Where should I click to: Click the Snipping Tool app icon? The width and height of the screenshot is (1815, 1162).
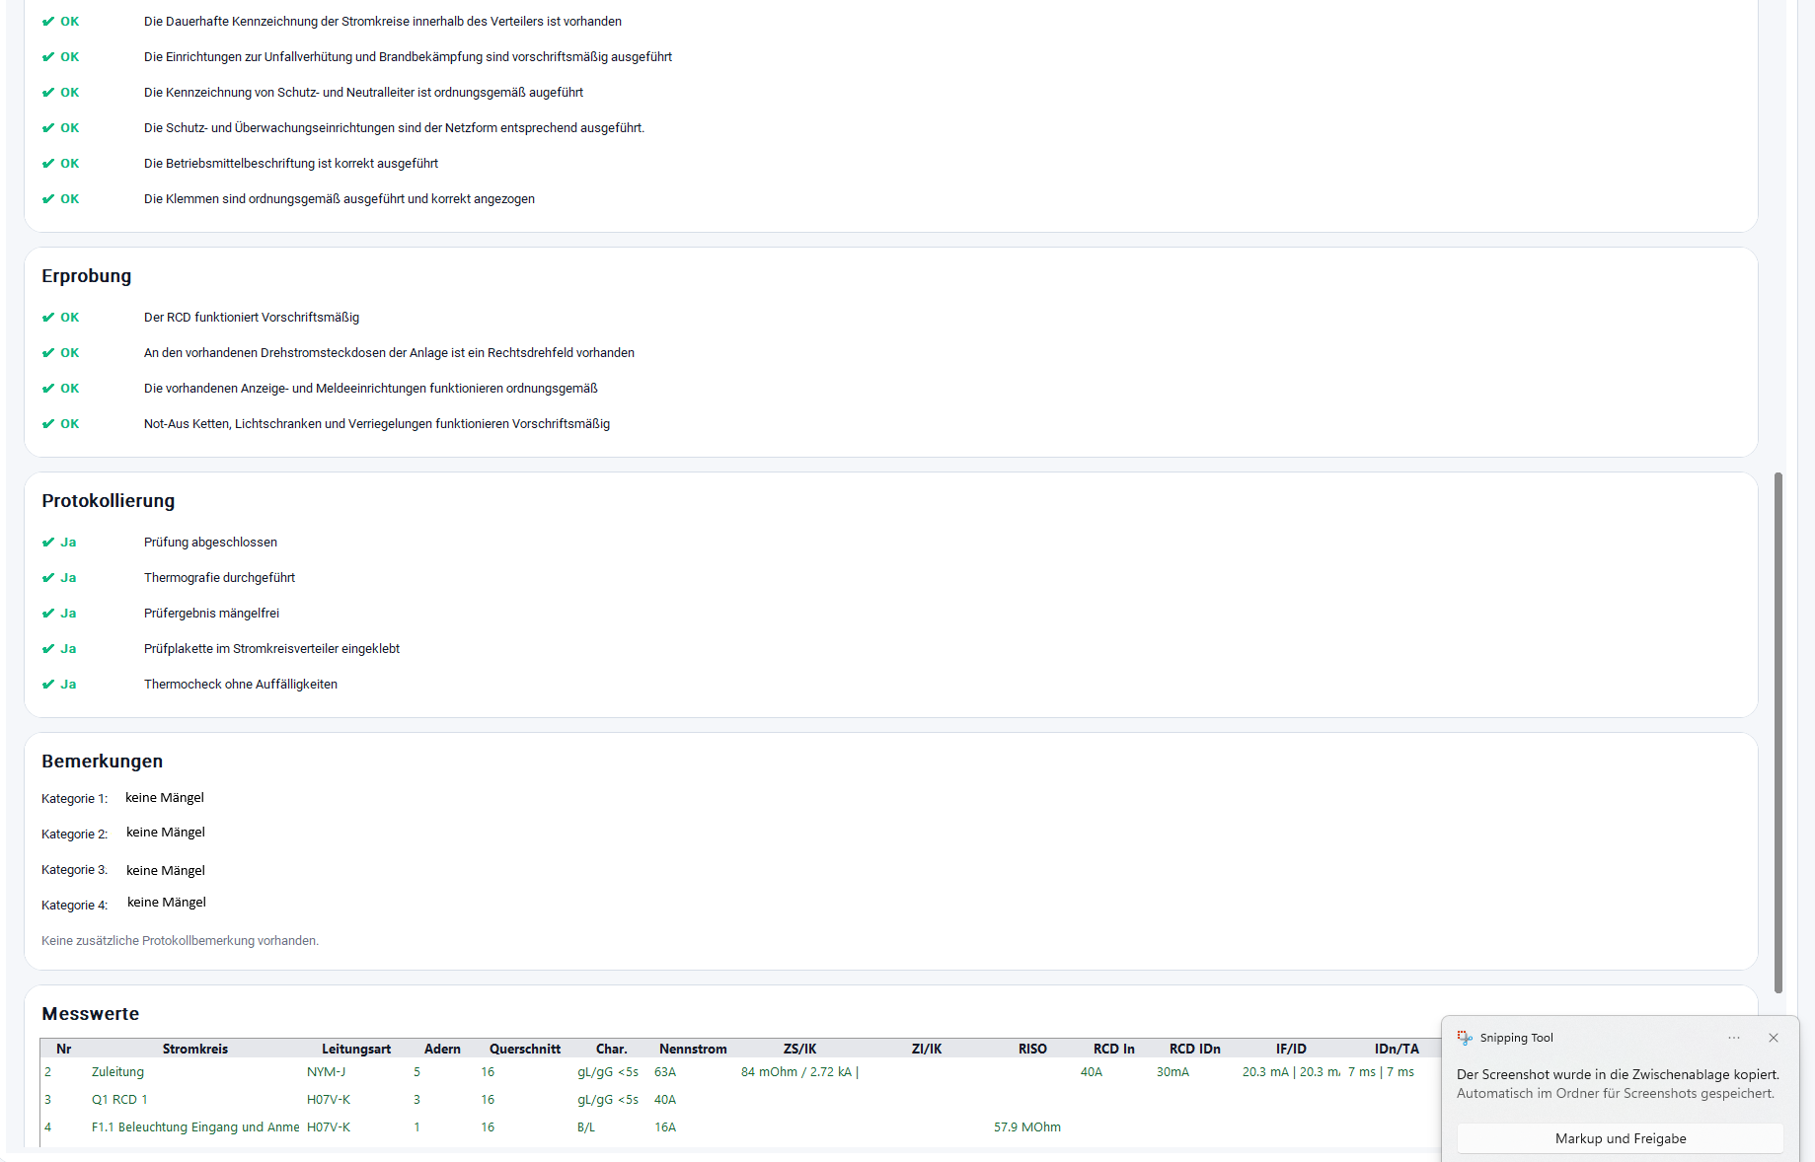pyautogui.click(x=1465, y=1038)
